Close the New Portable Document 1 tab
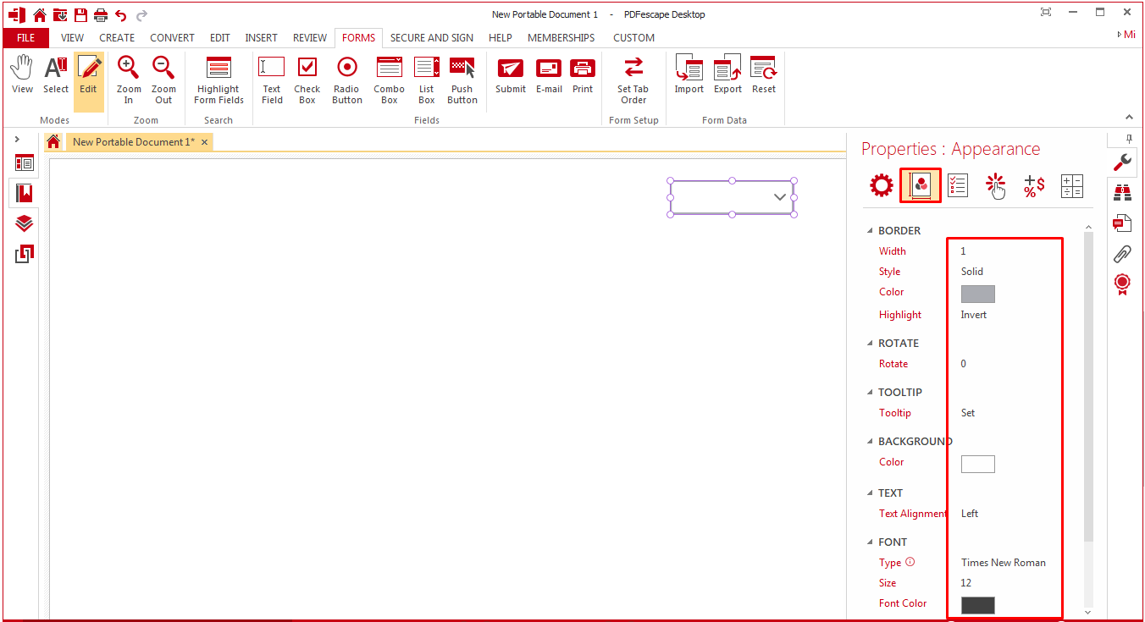 tap(204, 142)
